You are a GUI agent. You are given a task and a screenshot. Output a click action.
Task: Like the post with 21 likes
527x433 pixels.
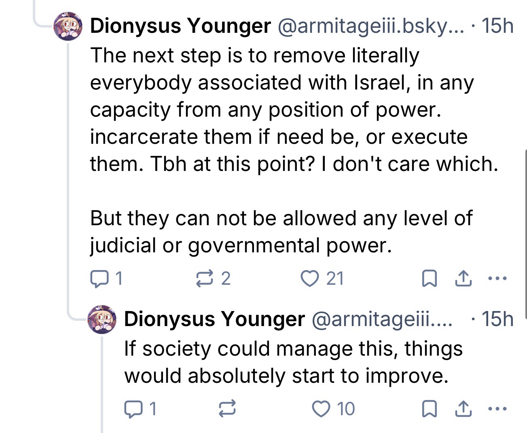pyautogui.click(x=310, y=278)
